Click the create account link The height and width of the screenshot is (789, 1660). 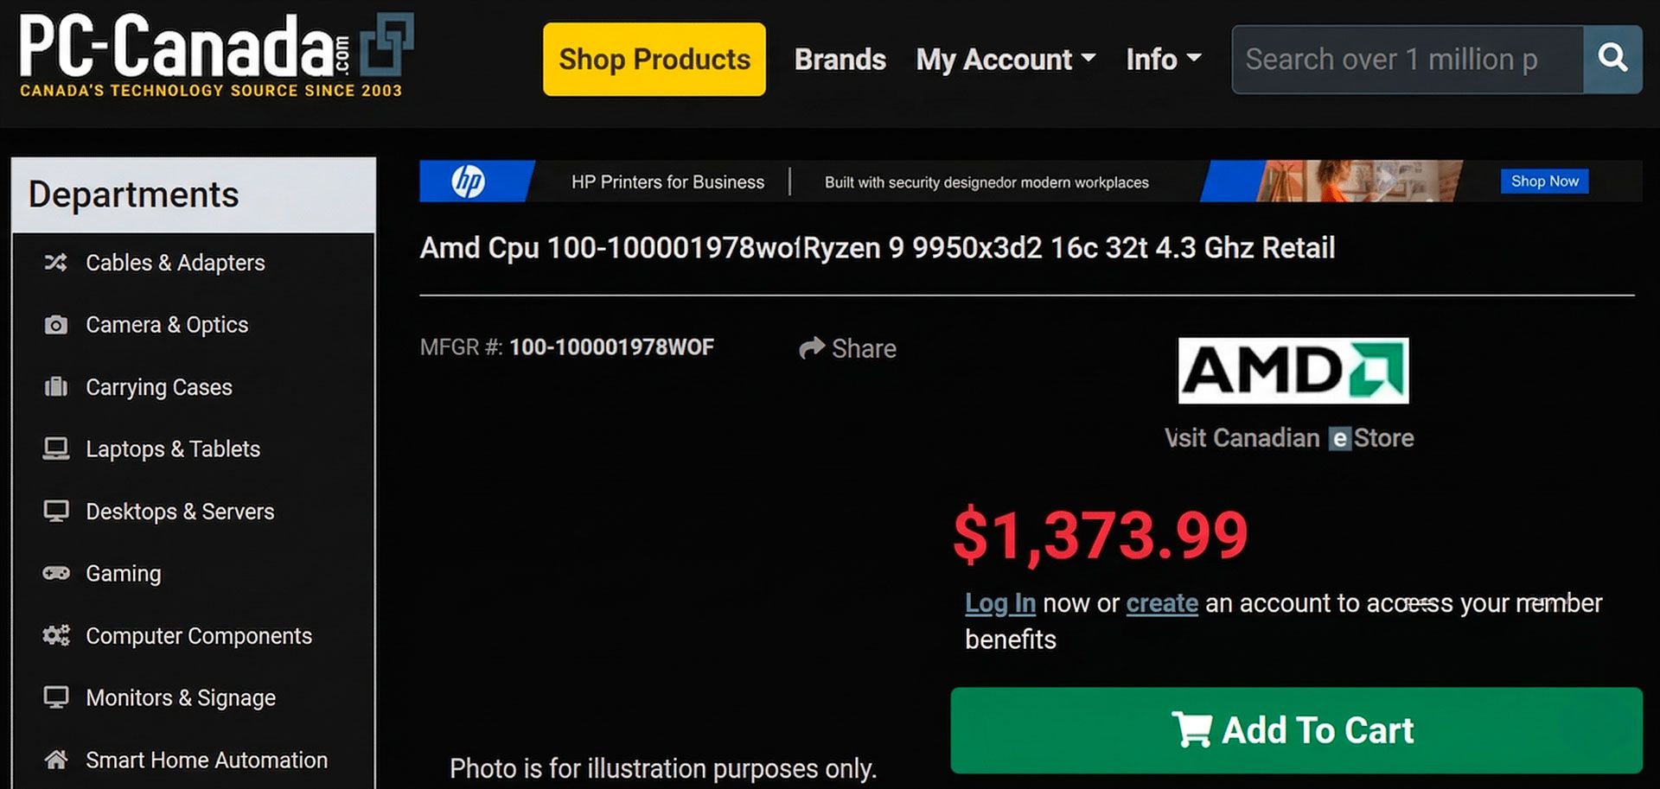tap(1161, 603)
